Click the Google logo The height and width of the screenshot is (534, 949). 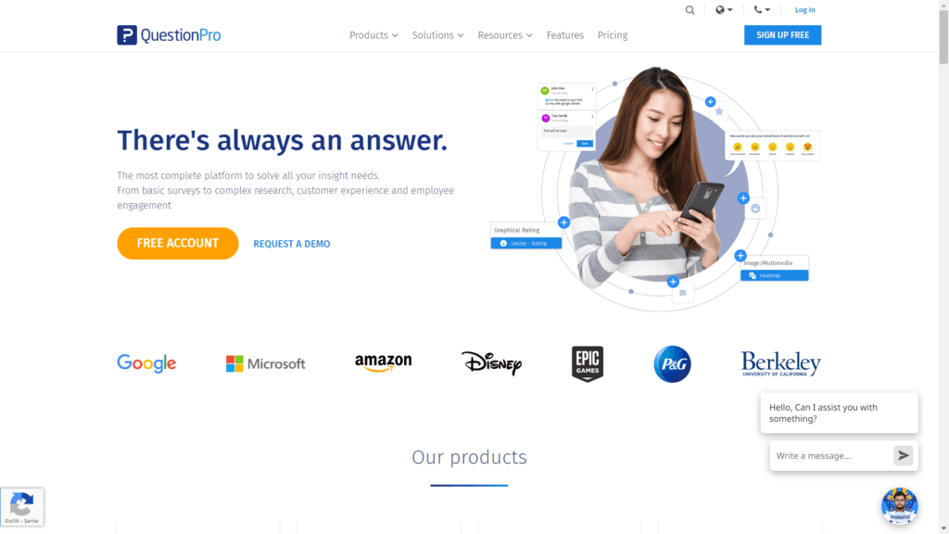[146, 363]
